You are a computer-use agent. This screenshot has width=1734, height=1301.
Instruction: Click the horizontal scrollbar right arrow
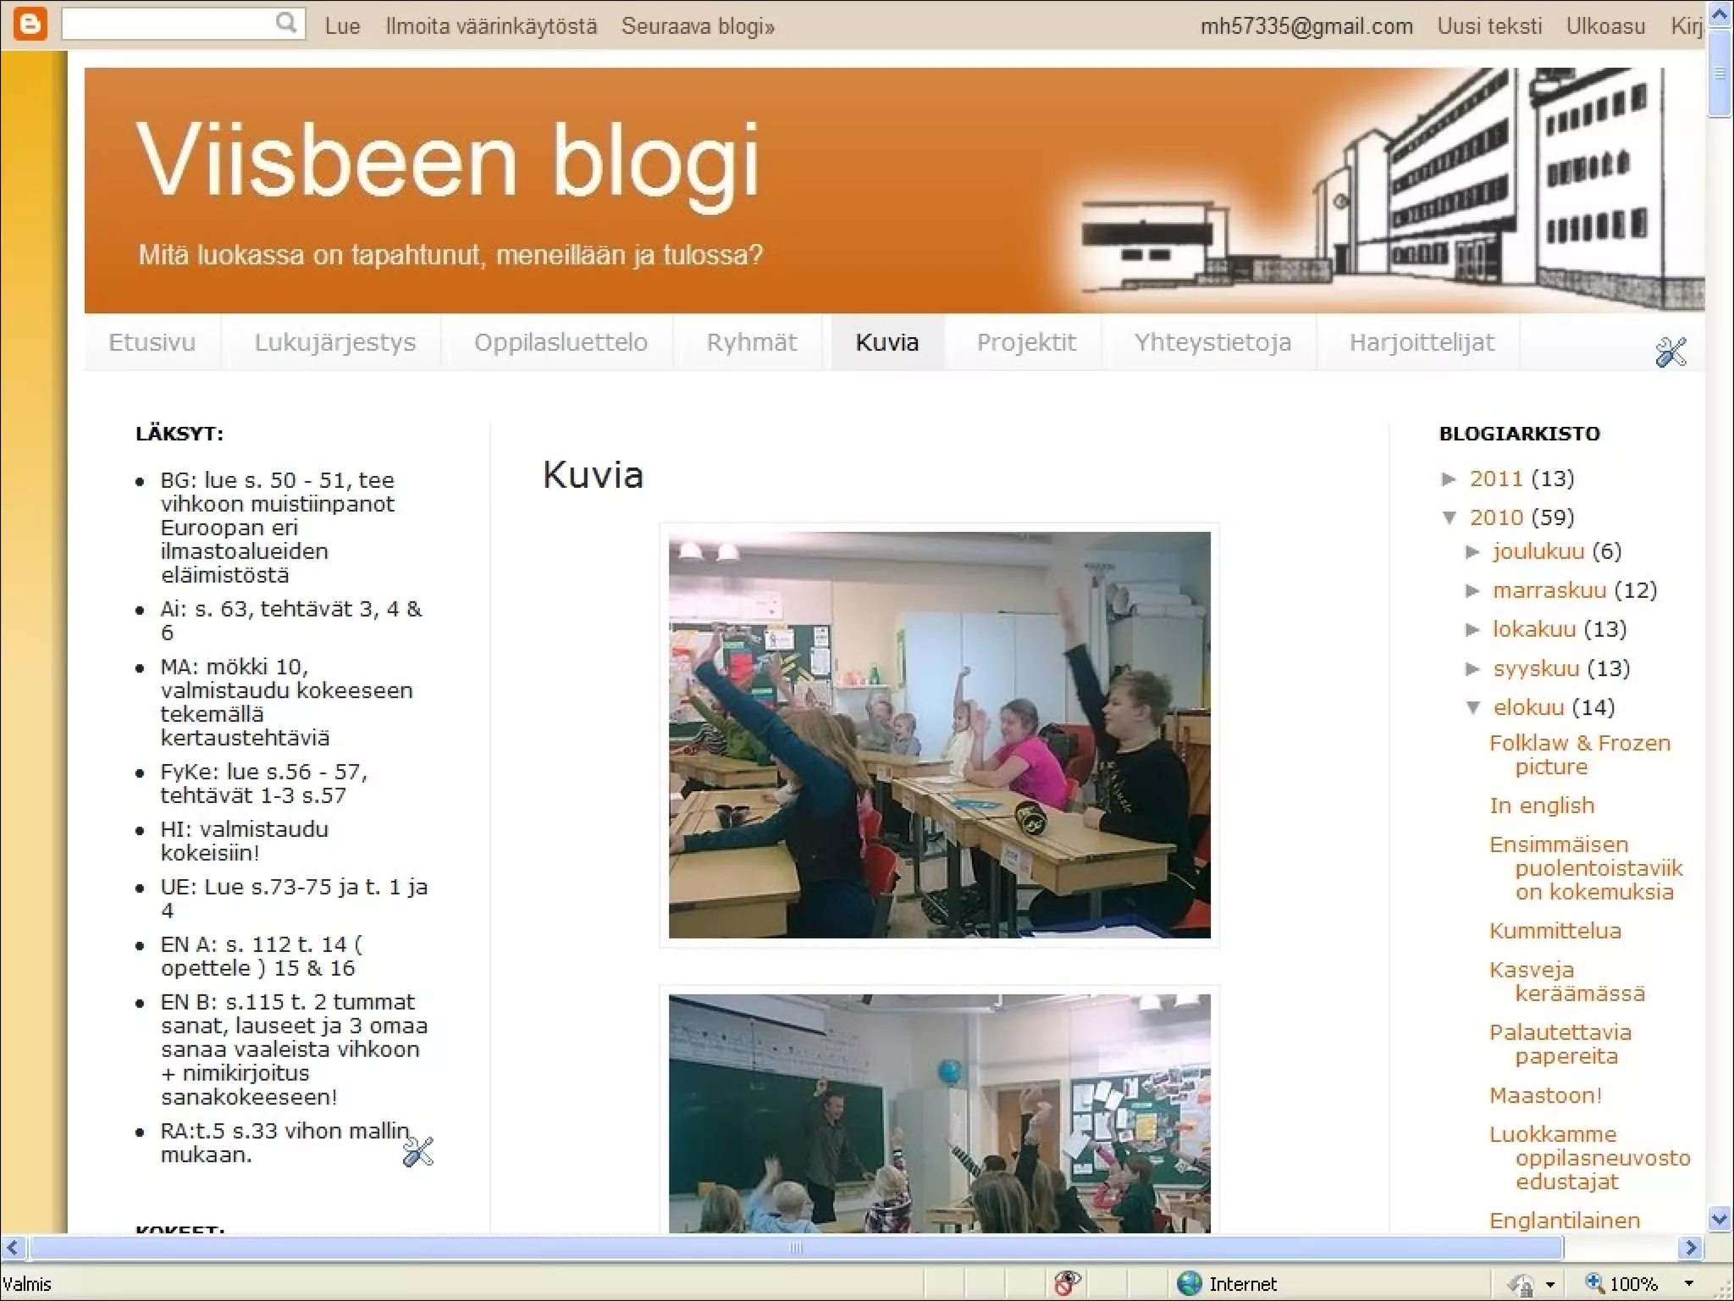click(x=1691, y=1247)
